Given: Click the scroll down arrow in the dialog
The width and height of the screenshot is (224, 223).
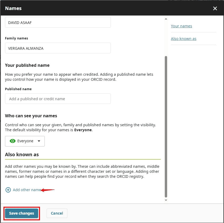Looking at the screenshot, I should [x=166, y=200].
